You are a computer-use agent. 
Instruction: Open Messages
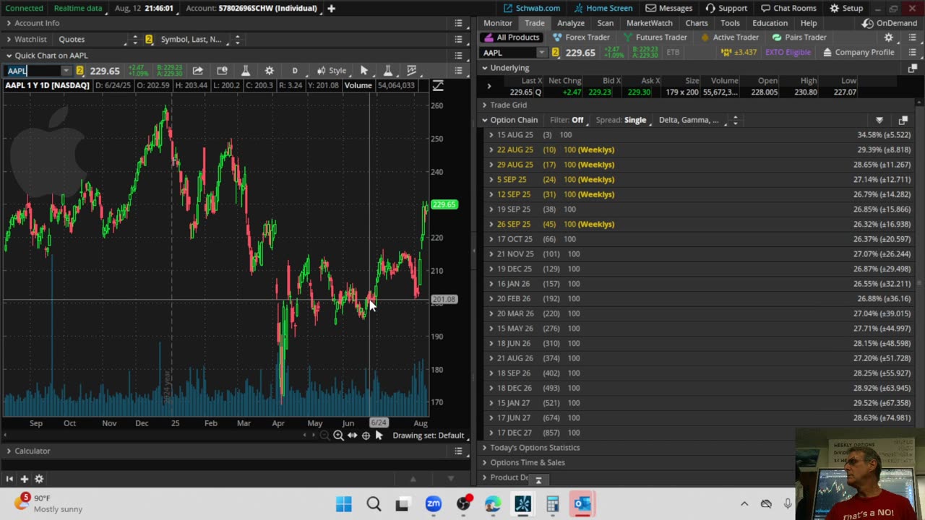pyautogui.click(x=669, y=8)
